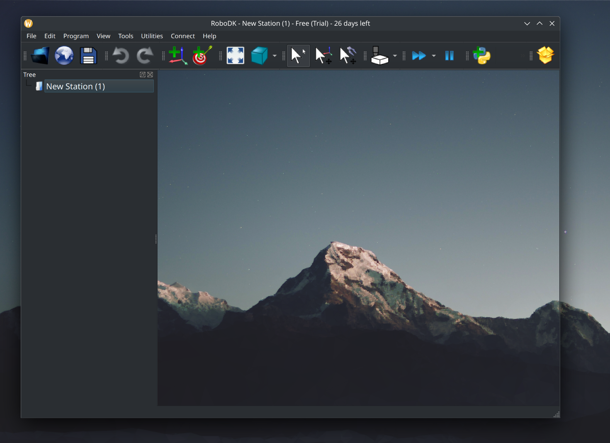Click the Redo arrow icon

pos(145,56)
